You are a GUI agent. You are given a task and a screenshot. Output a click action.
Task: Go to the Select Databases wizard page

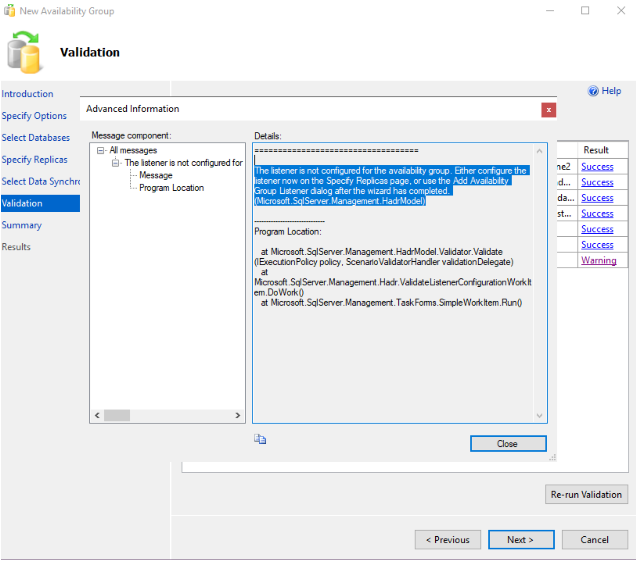pos(35,137)
